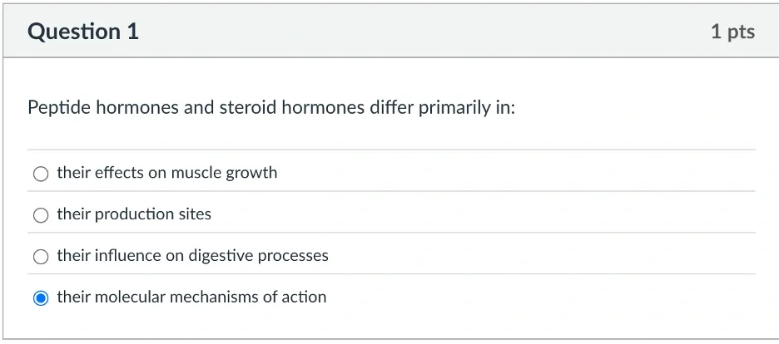Image resolution: width=779 pixels, height=344 pixels.
Task: Click the answer text "their influence on digestive processes"
Action: click(x=192, y=256)
